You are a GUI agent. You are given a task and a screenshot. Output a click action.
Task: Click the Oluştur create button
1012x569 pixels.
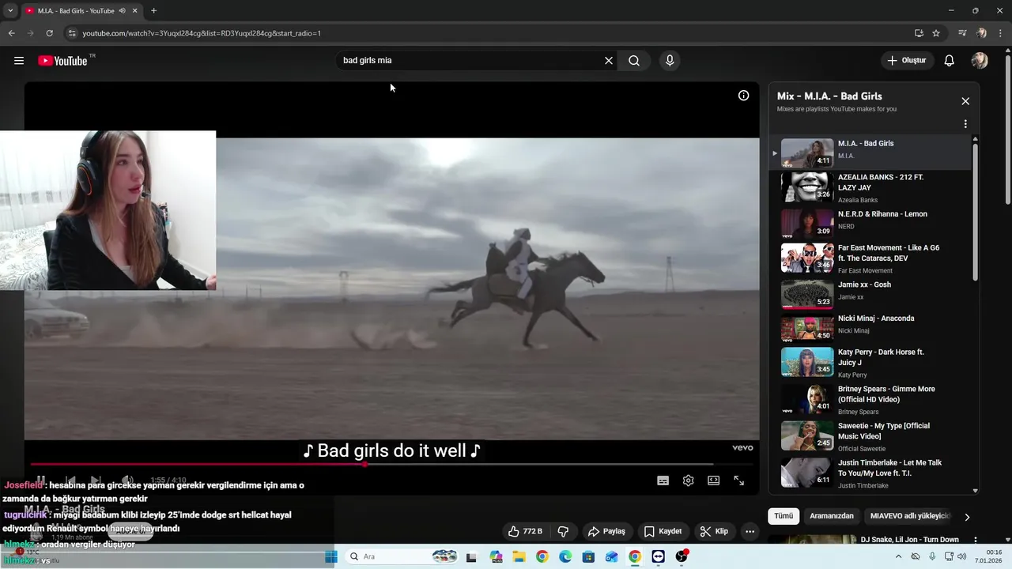(907, 61)
